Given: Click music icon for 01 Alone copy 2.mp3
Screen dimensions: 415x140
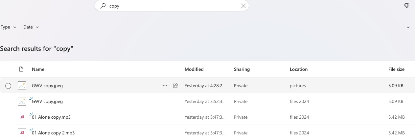Looking at the screenshot, I should (22, 133).
